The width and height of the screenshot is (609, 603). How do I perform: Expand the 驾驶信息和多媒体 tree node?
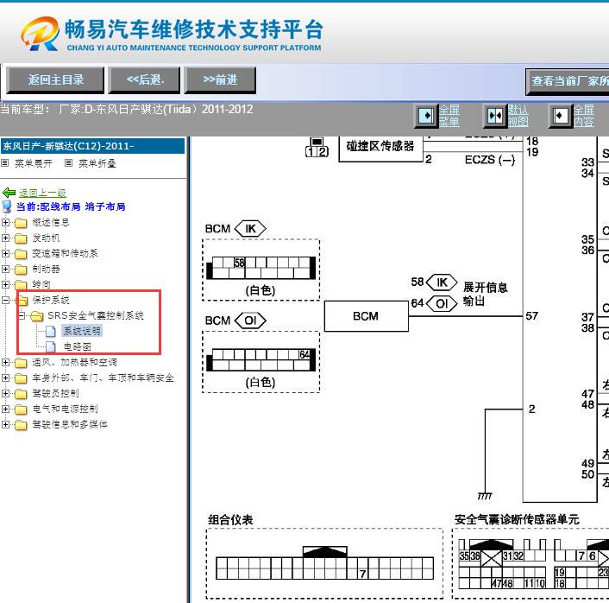click(x=5, y=425)
